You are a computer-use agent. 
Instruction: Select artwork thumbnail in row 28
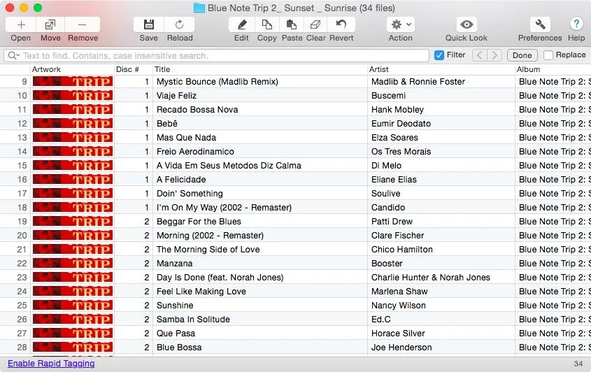click(x=73, y=348)
